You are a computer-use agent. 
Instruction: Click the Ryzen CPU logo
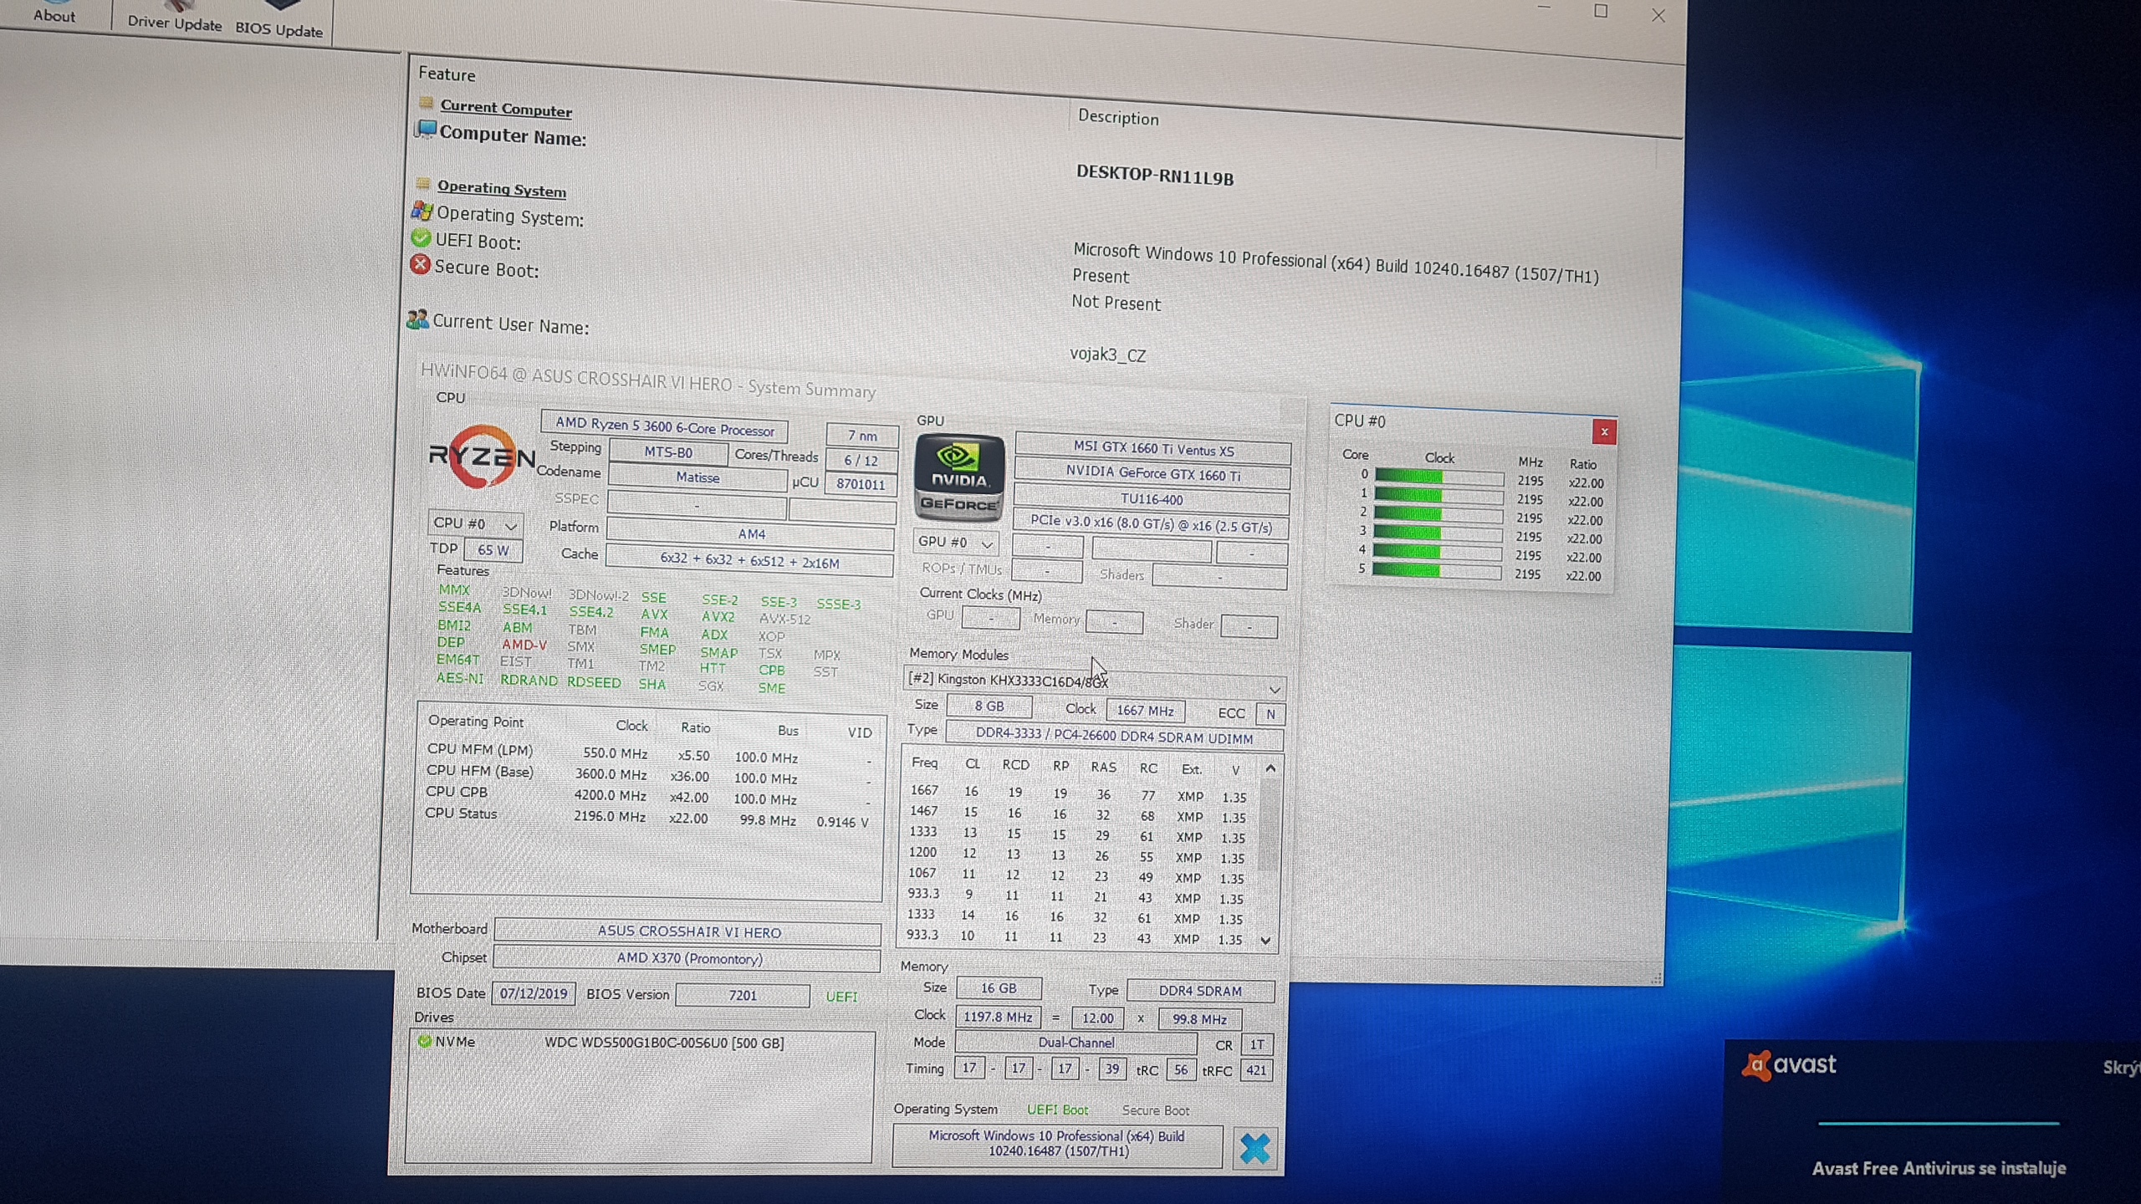480,457
